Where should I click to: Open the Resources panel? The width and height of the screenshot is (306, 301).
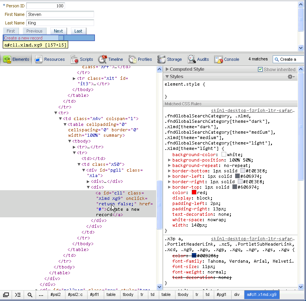50,59
